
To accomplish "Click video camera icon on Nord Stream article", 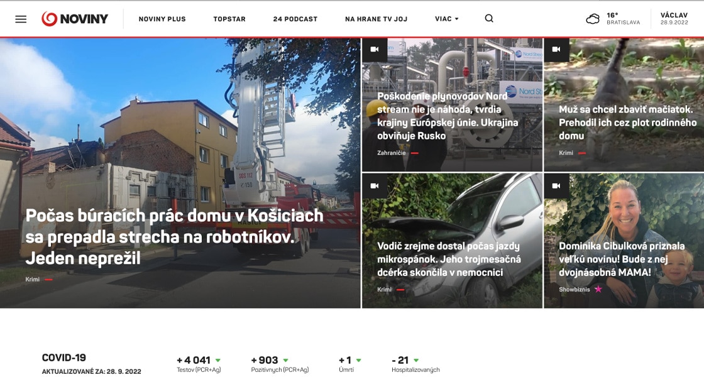I will point(375,50).
